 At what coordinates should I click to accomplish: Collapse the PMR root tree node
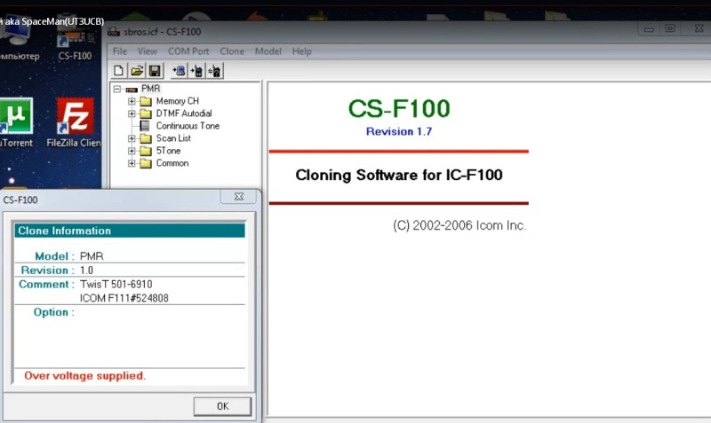point(117,89)
